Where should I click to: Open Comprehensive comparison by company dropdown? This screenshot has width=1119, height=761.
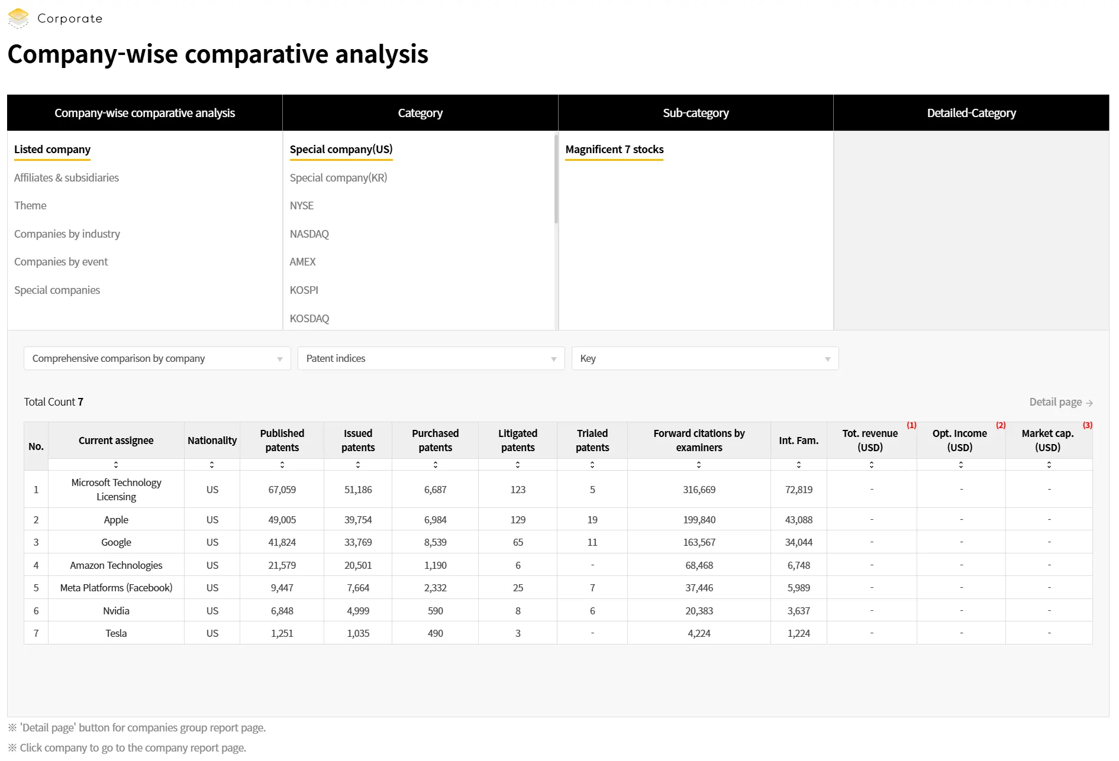(157, 358)
